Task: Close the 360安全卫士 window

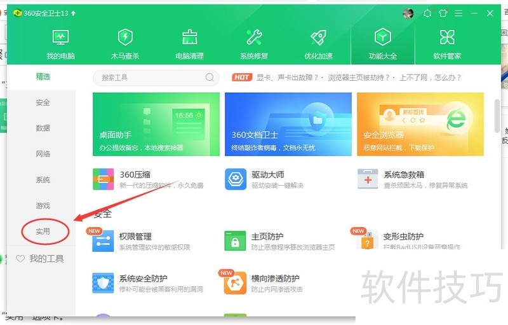Action: [490, 13]
